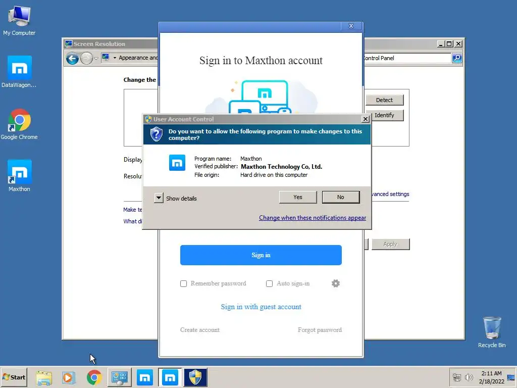Go back in Screen Resolution window
517x388 pixels.
72,59
